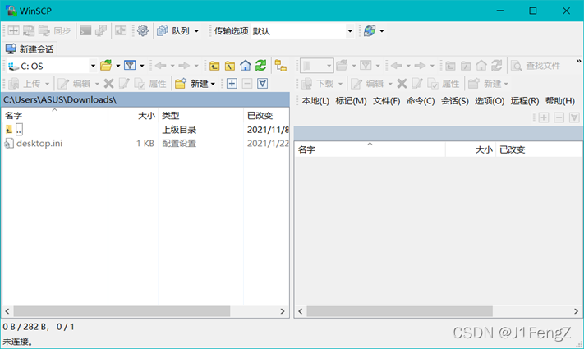
Task: Click local Unselect Files minus icon
Action: coord(247,84)
